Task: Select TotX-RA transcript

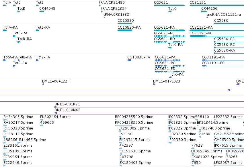Action: coord(170,48)
